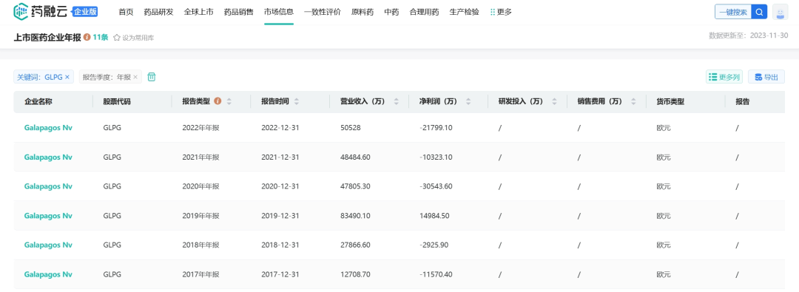Open the 更多 grid menu
The image size is (799, 292).
click(501, 12)
